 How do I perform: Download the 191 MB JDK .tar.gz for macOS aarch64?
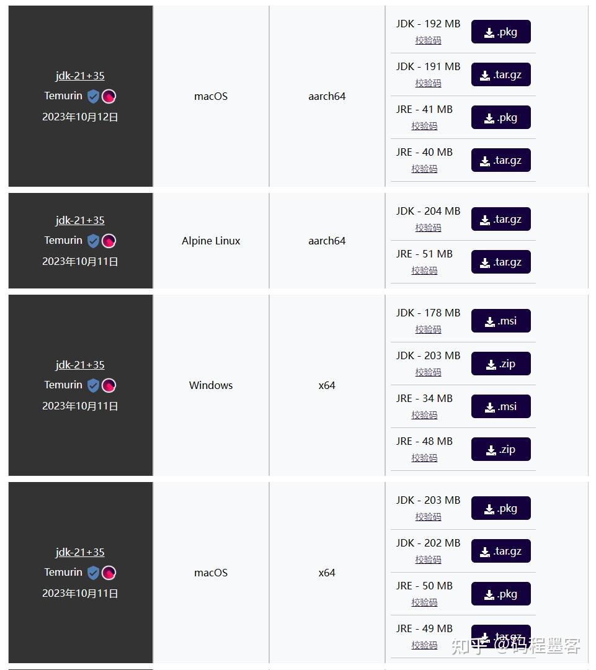tap(500, 75)
